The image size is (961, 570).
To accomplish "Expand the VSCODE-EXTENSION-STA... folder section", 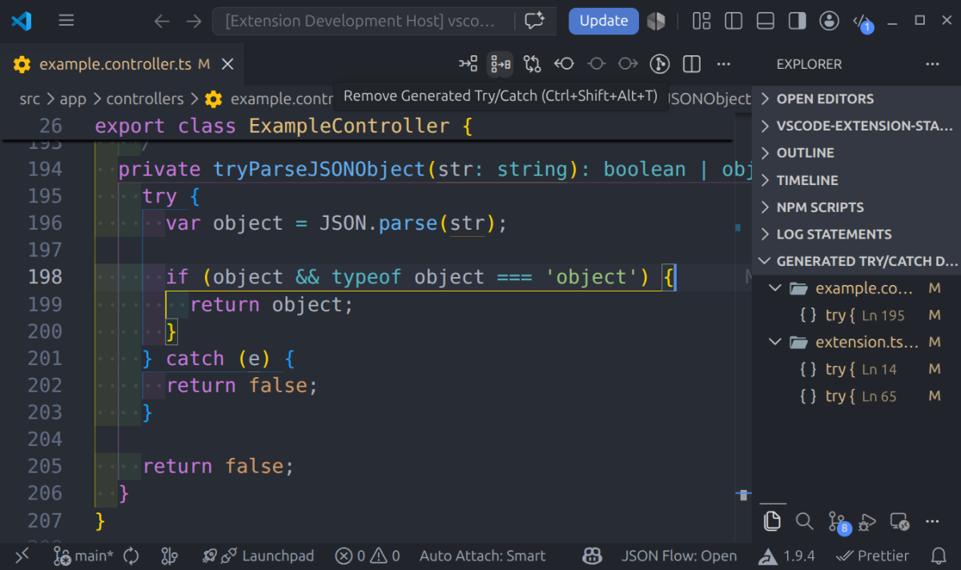I will [x=856, y=126].
